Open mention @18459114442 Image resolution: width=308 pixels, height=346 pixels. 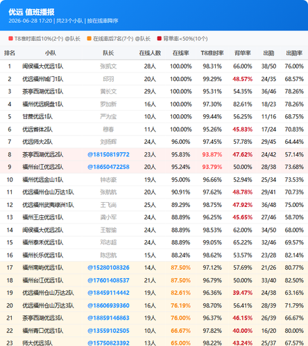[108, 293]
